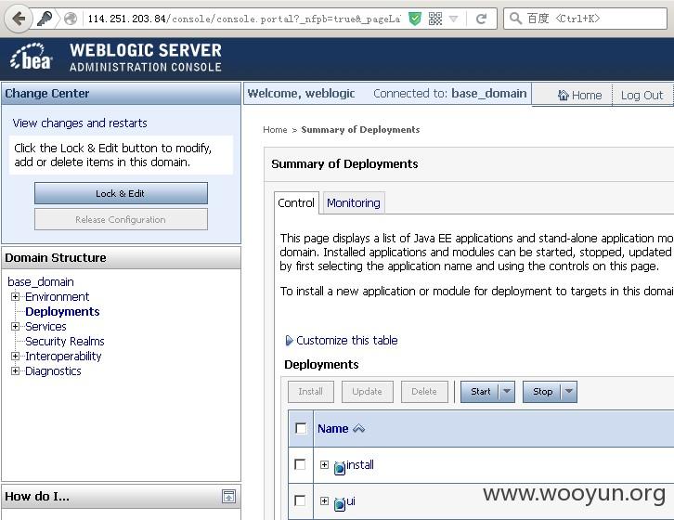Click Log Out in top menu
674x520 pixels.
tap(642, 95)
